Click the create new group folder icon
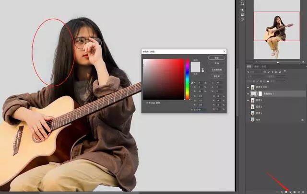Image resolution: width=307 pixels, height=194 pixels. [x=295, y=192]
